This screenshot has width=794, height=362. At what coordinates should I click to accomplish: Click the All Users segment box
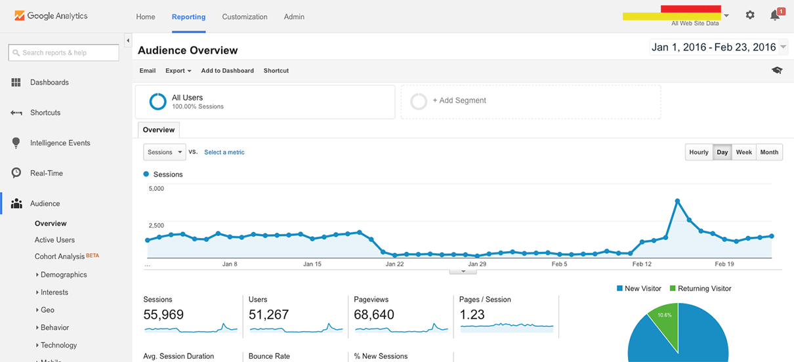(265, 102)
